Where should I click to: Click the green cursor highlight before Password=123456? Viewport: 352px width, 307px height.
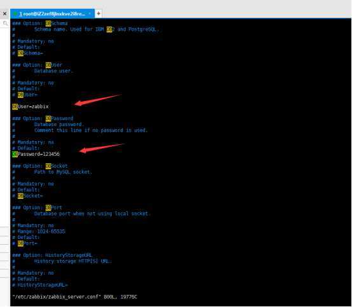coord(15,154)
